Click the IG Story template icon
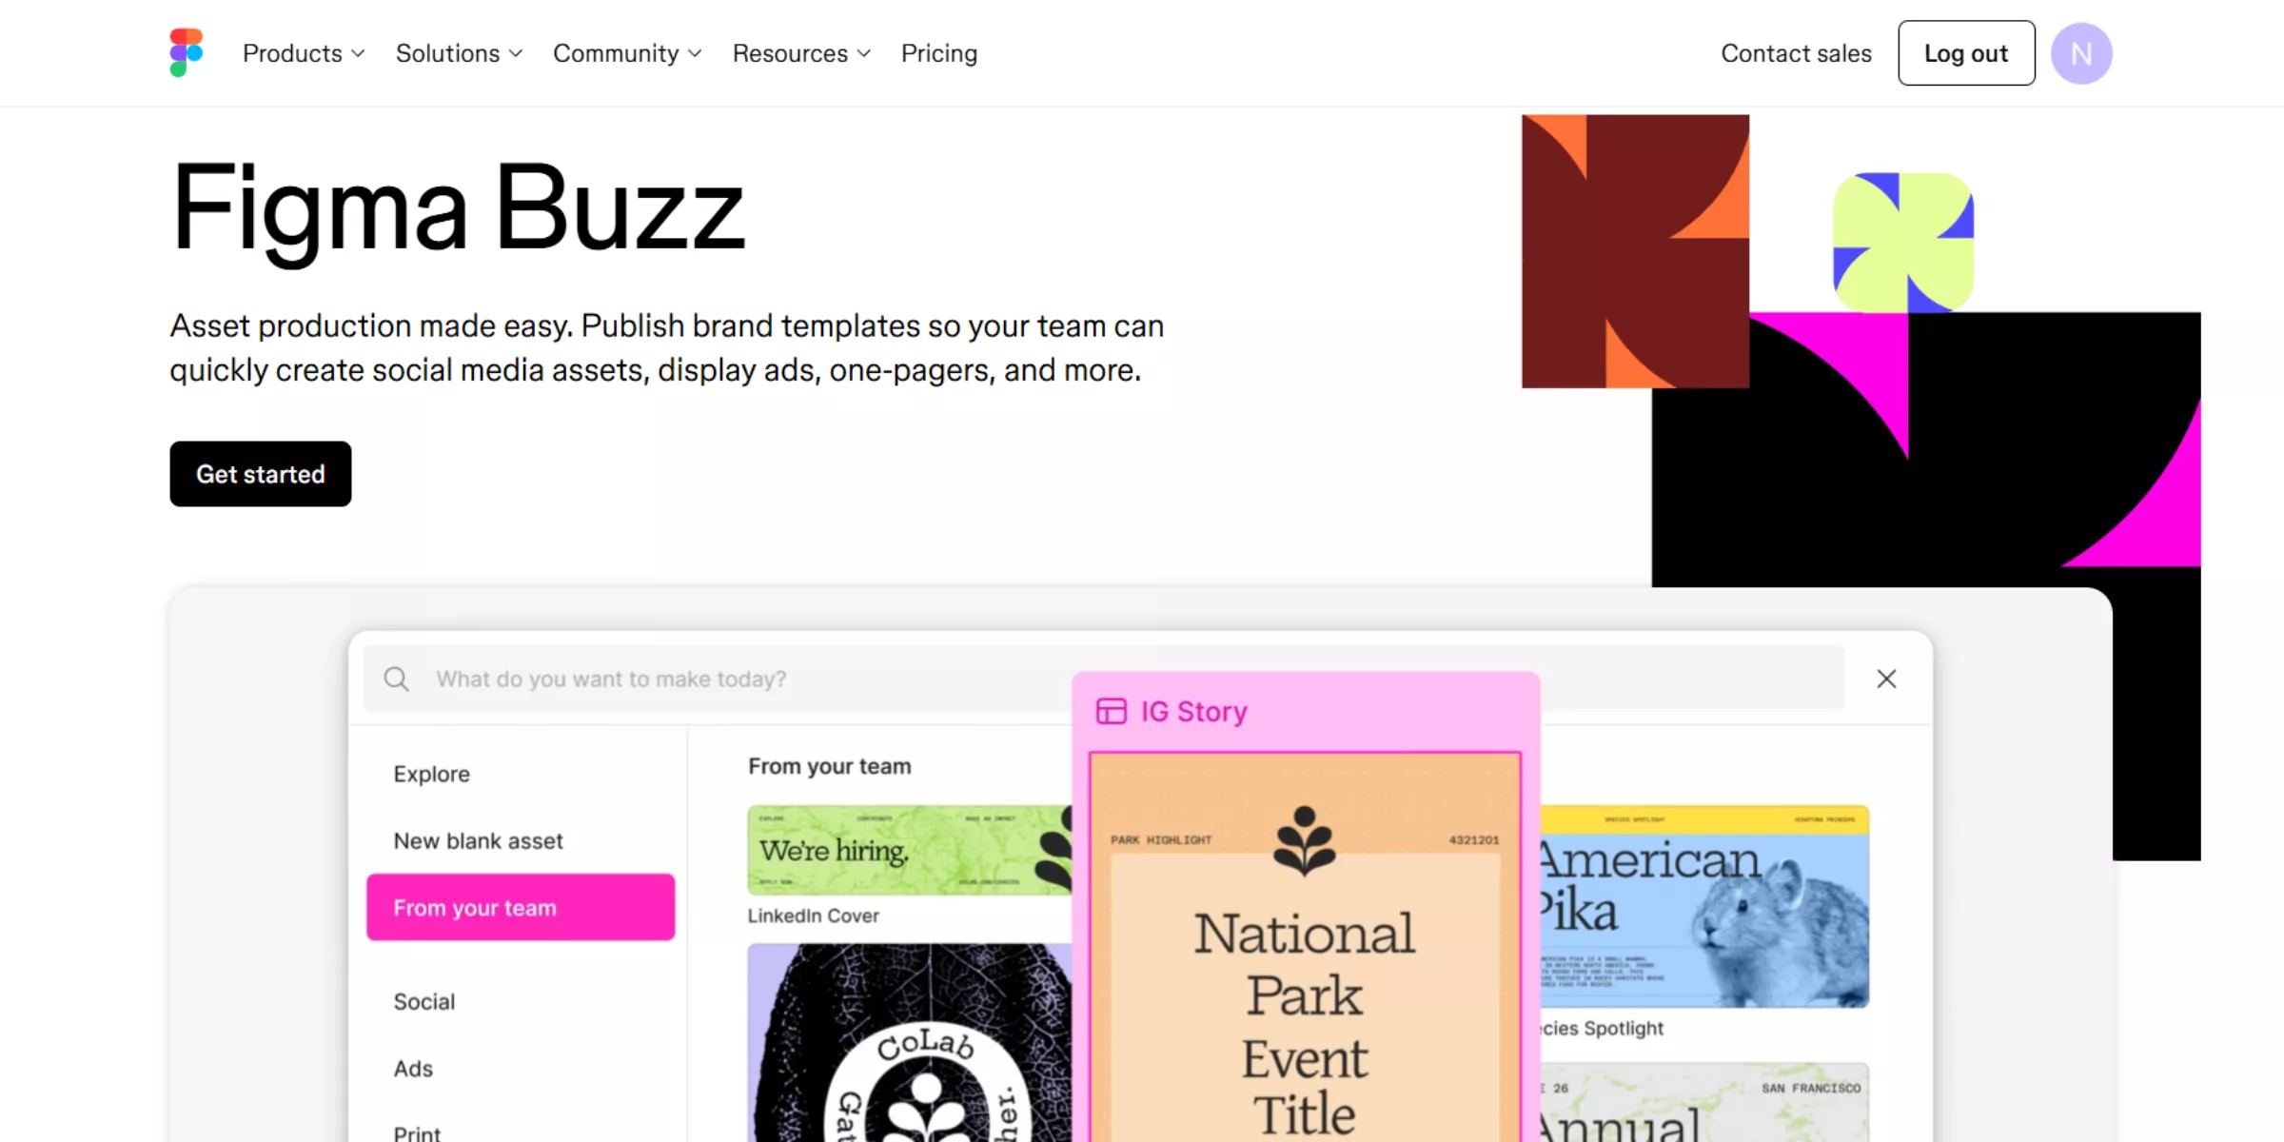 [x=1111, y=711]
